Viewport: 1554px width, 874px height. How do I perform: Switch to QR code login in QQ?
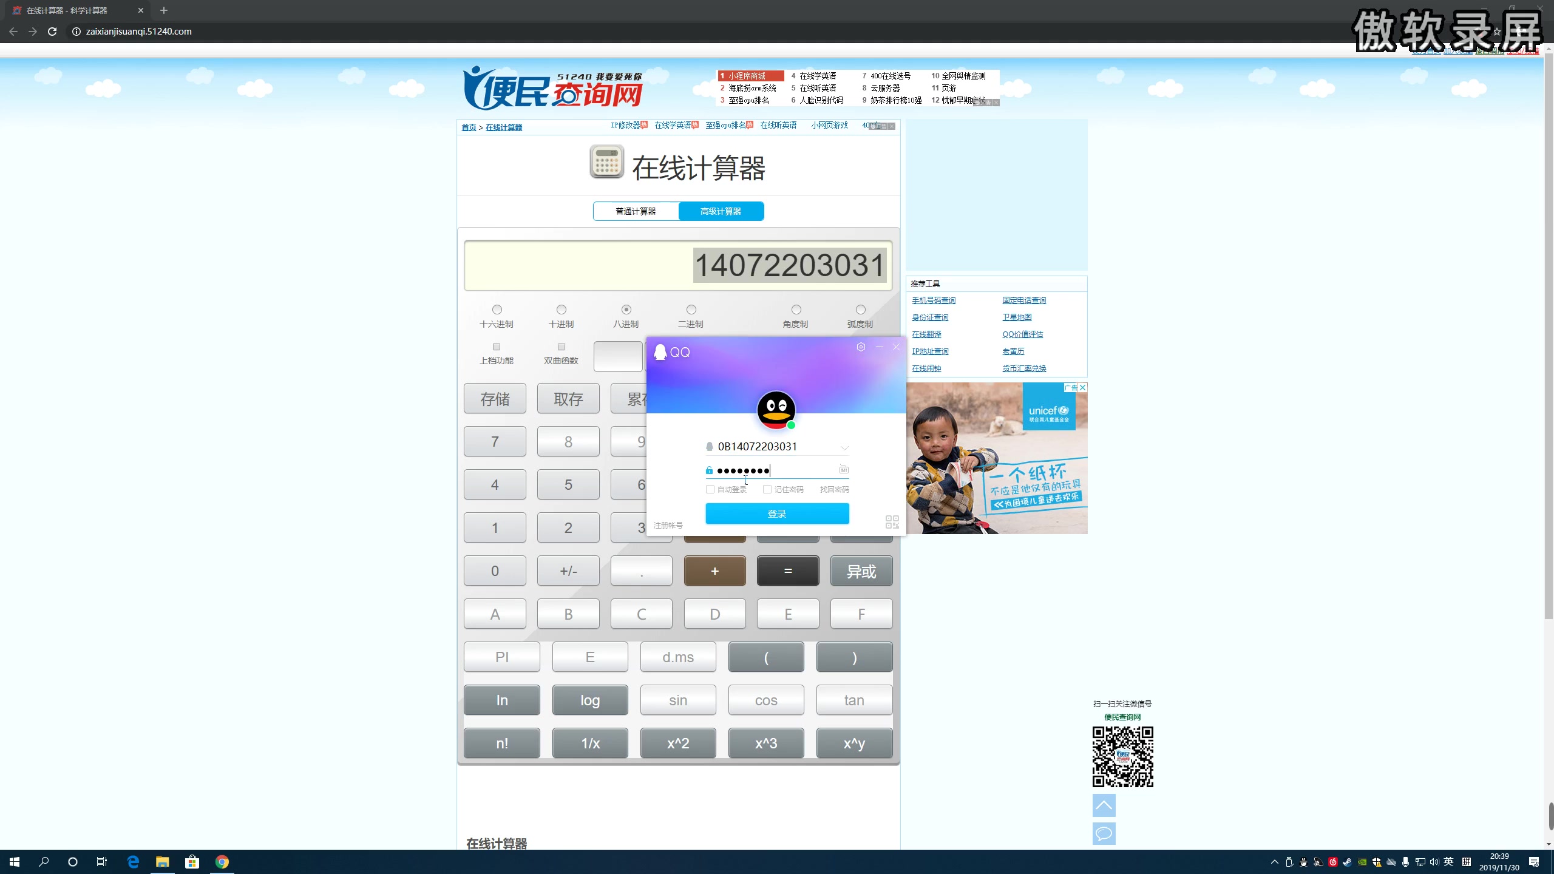pyautogui.click(x=892, y=522)
